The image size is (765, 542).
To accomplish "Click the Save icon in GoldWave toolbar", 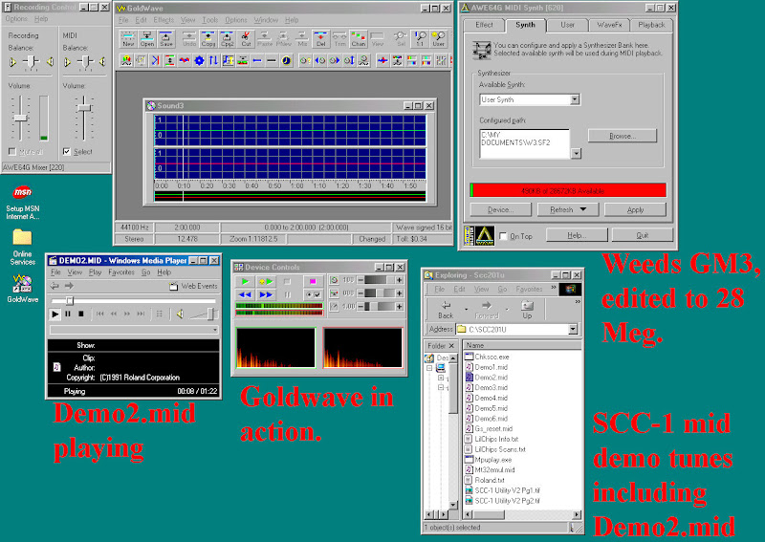I will pyautogui.click(x=165, y=38).
